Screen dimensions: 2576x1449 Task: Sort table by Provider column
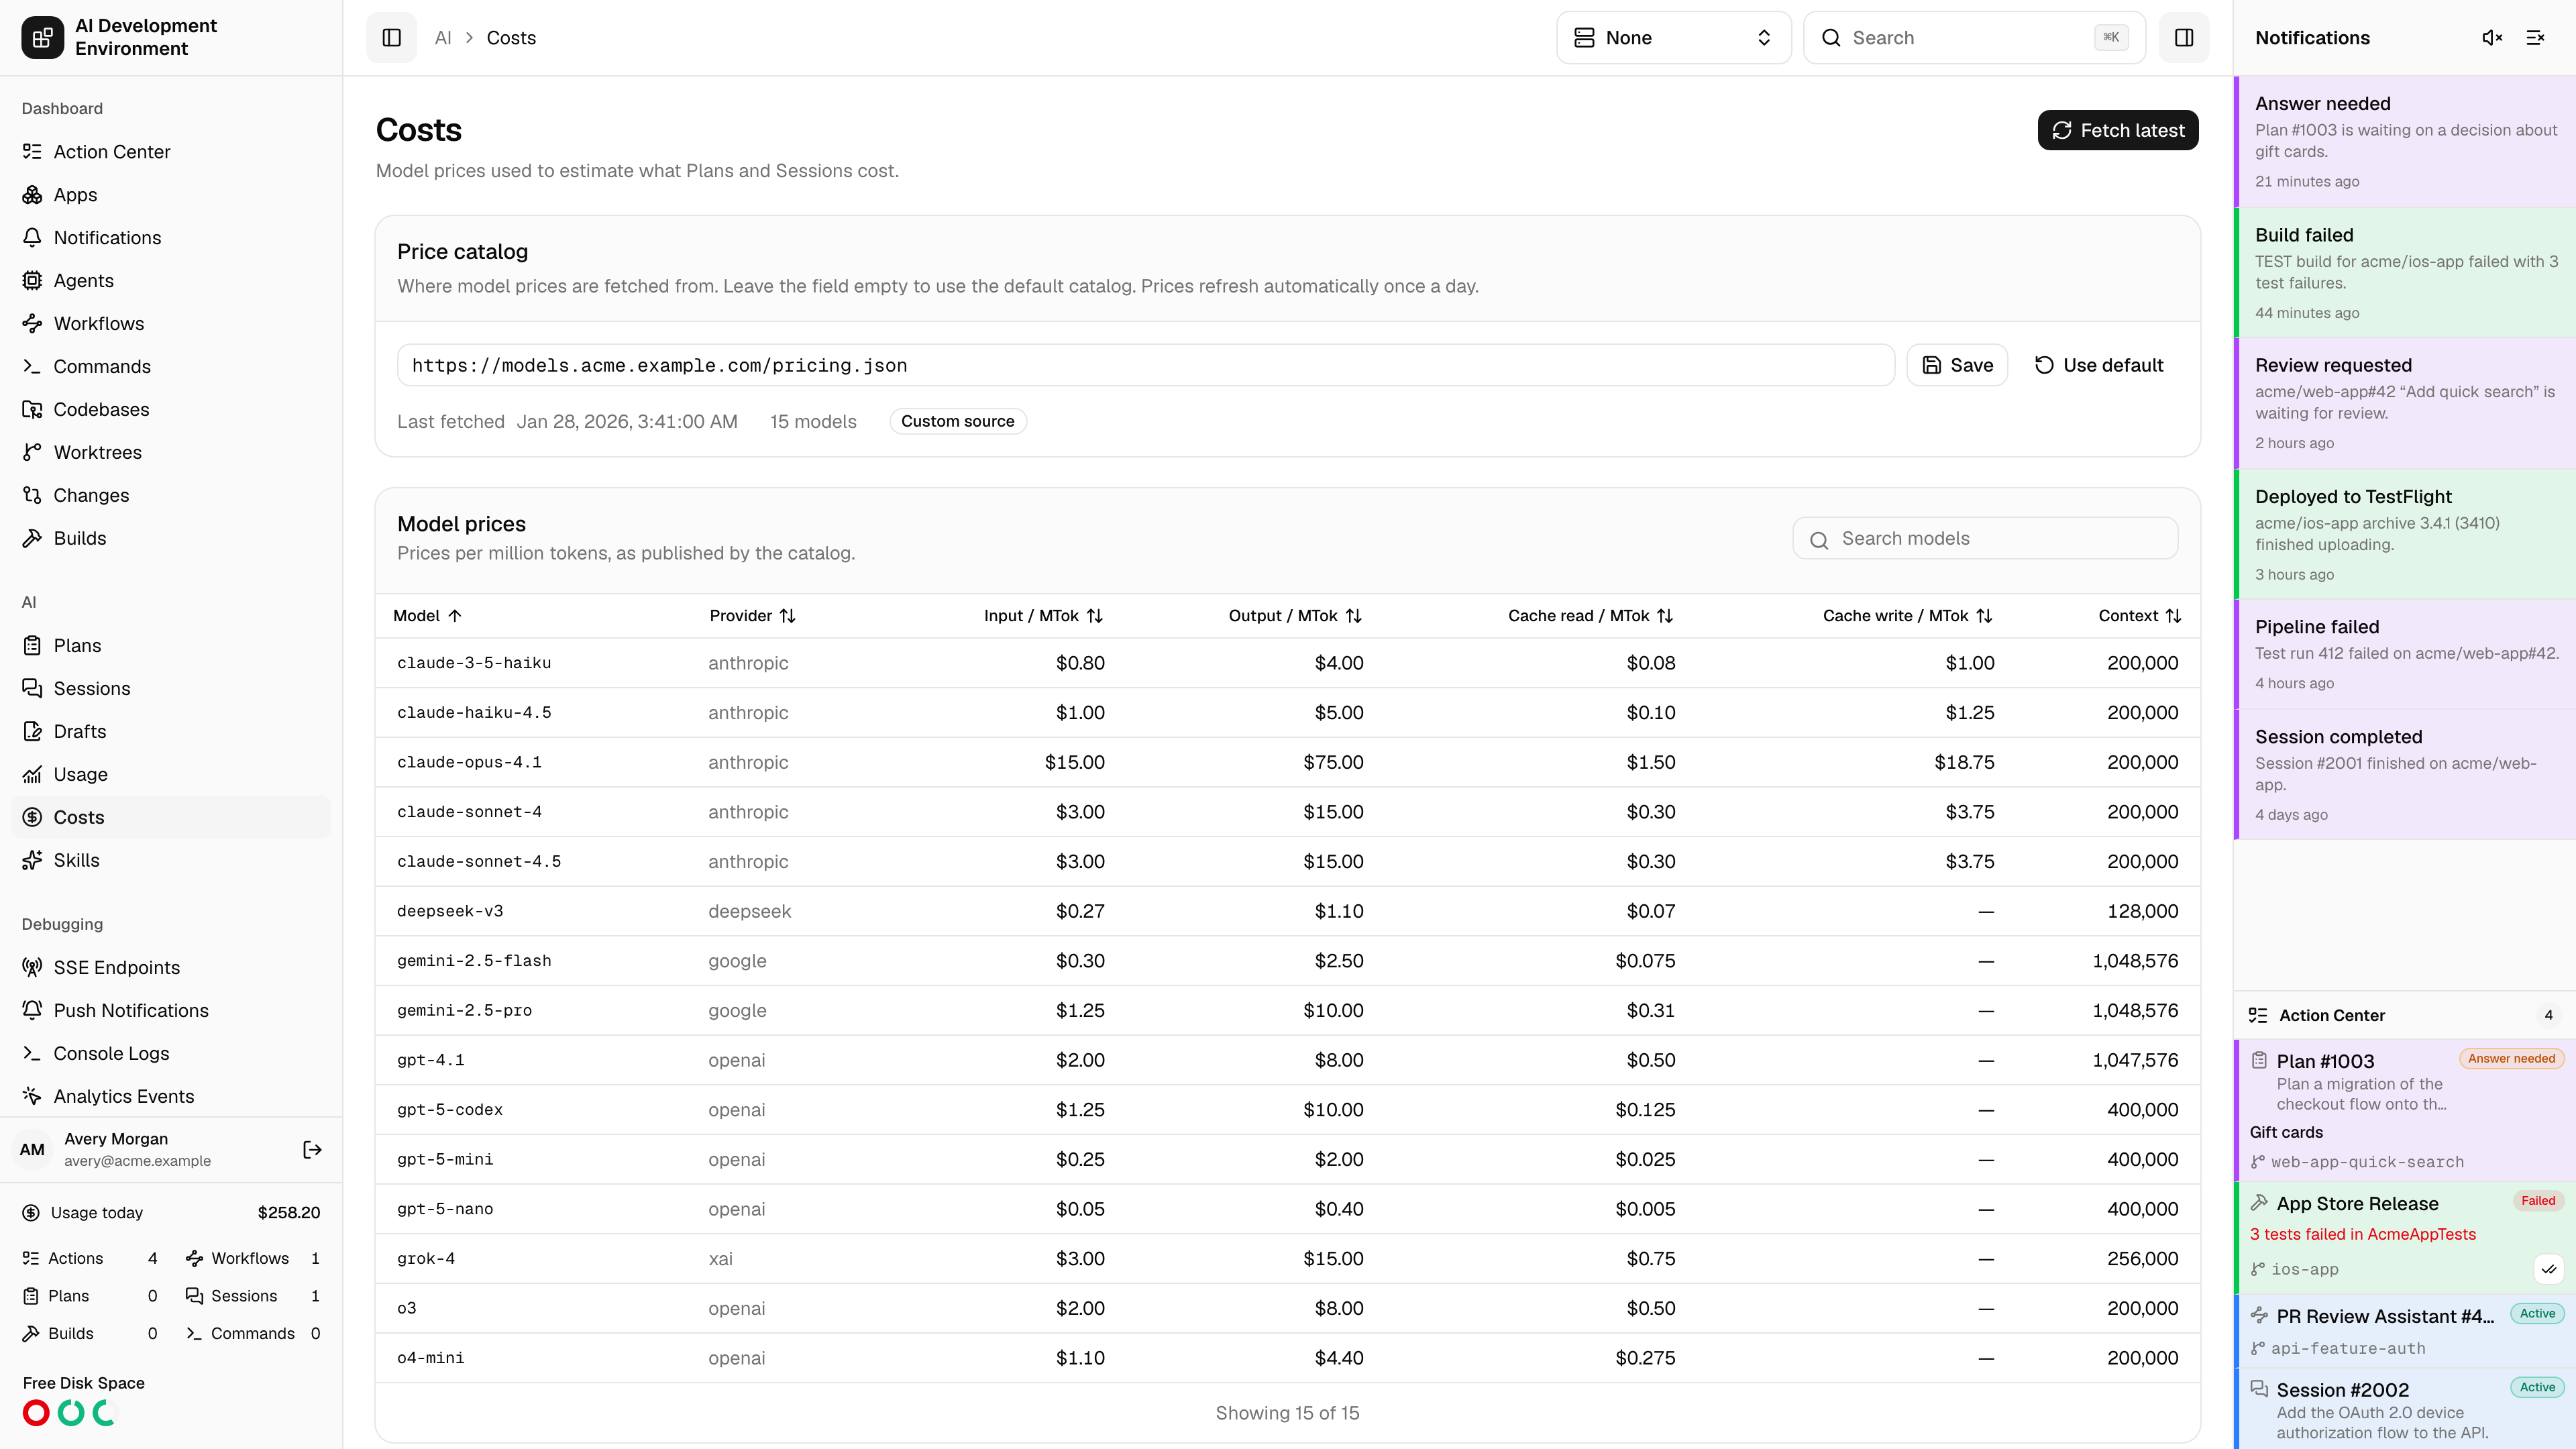(752, 616)
